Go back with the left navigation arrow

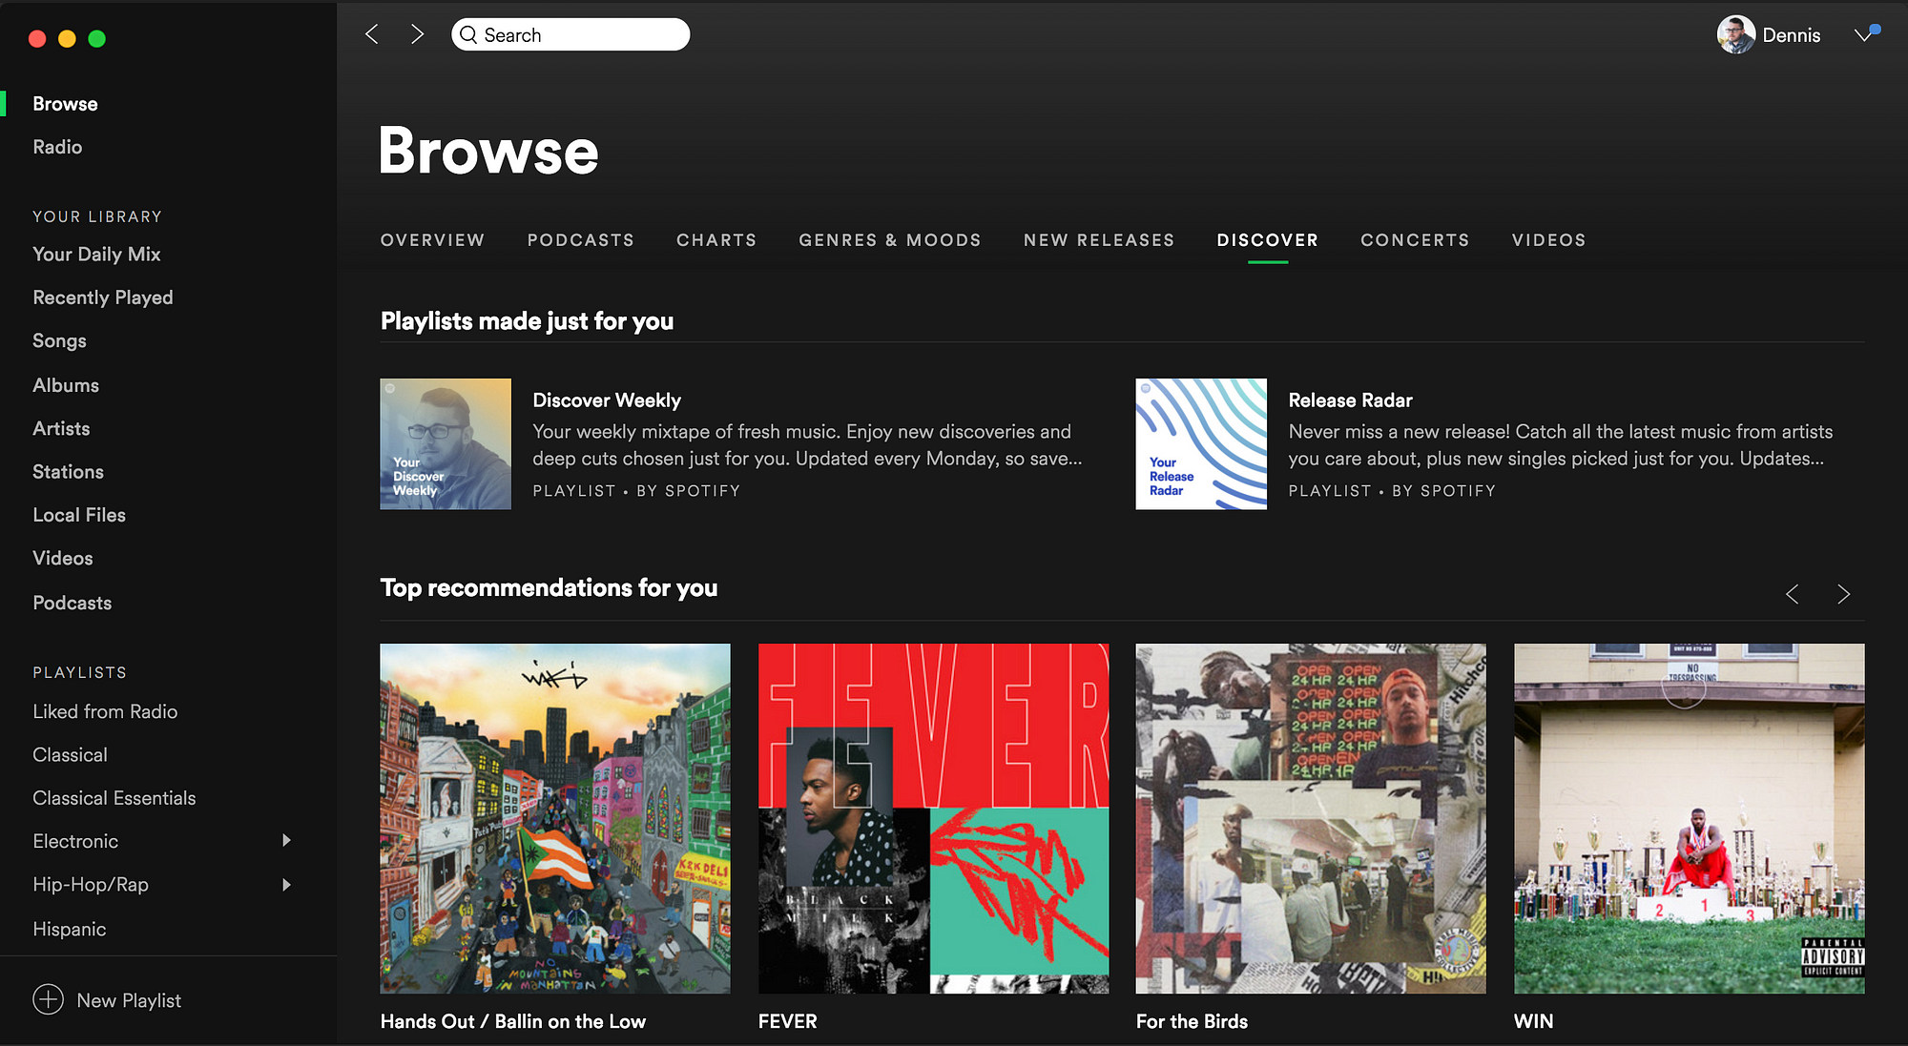coord(372,34)
